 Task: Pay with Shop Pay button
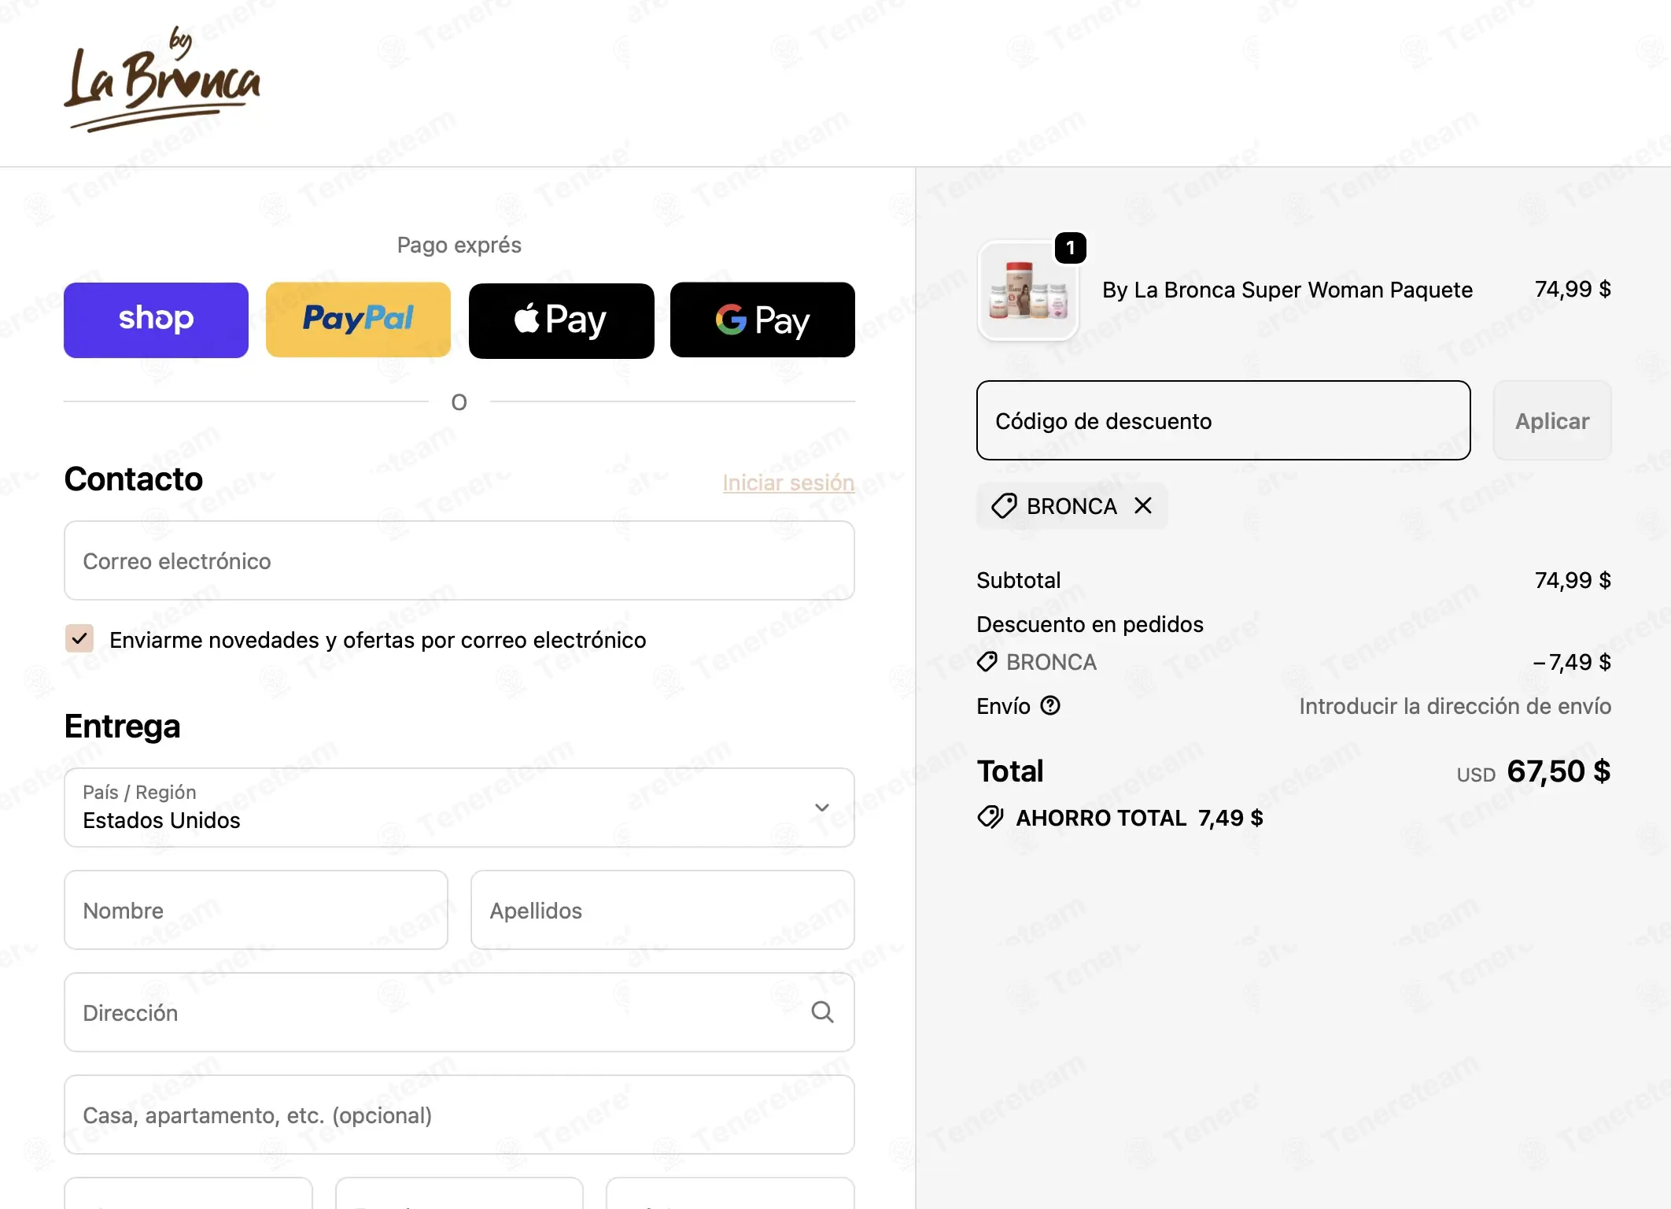156,320
